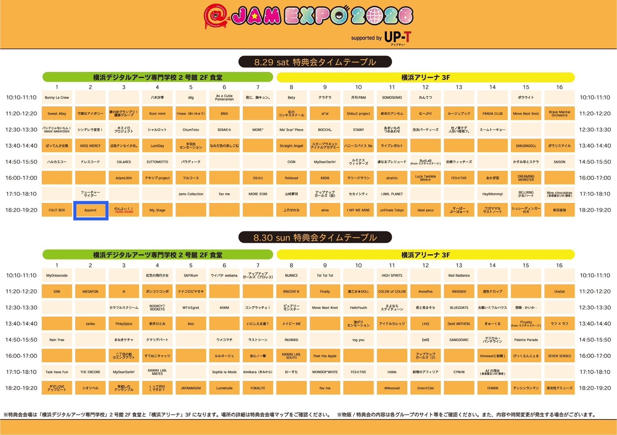Click the DREAMING MONSTER cell
This screenshot has width=617, height=435.
click(526, 178)
